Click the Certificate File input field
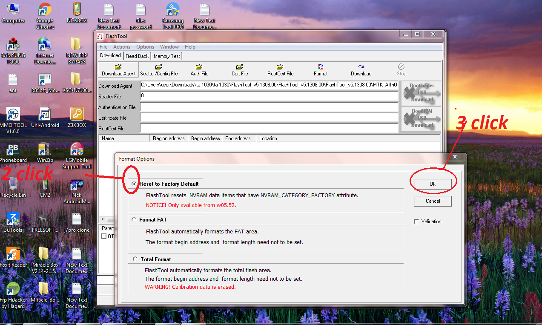The height and width of the screenshot is (325, 542). click(269, 118)
